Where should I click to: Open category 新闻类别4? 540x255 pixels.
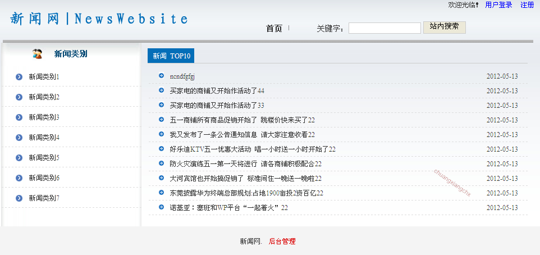click(44, 138)
